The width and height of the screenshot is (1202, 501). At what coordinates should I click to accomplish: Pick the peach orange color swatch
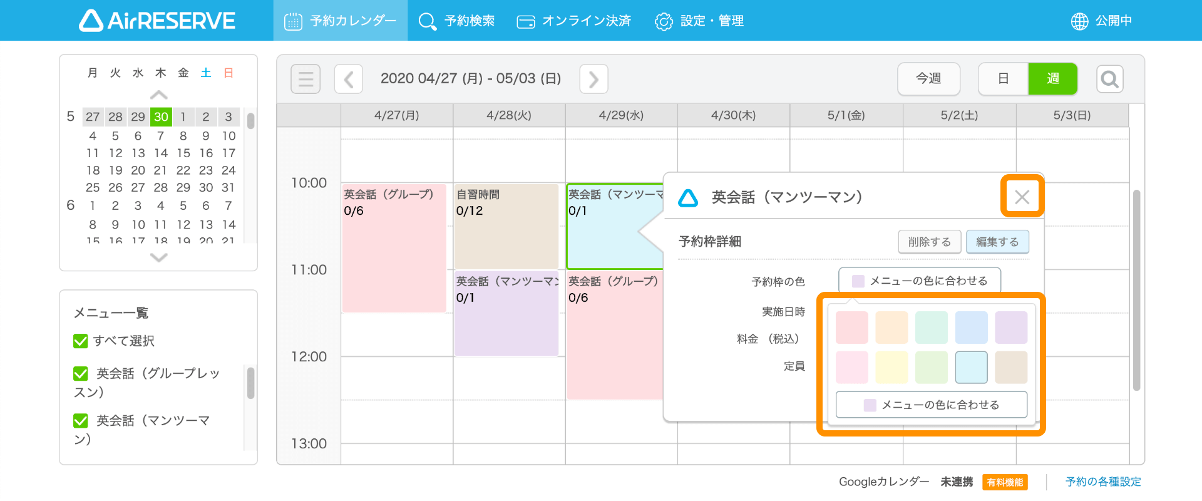pyautogui.click(x=891, y=328)
